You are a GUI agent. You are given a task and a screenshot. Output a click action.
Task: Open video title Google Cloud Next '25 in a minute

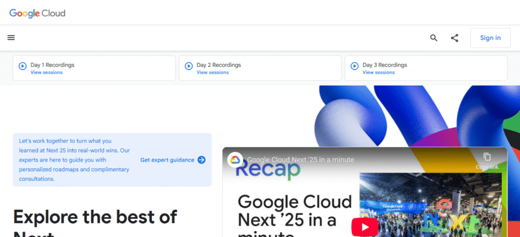301,160
